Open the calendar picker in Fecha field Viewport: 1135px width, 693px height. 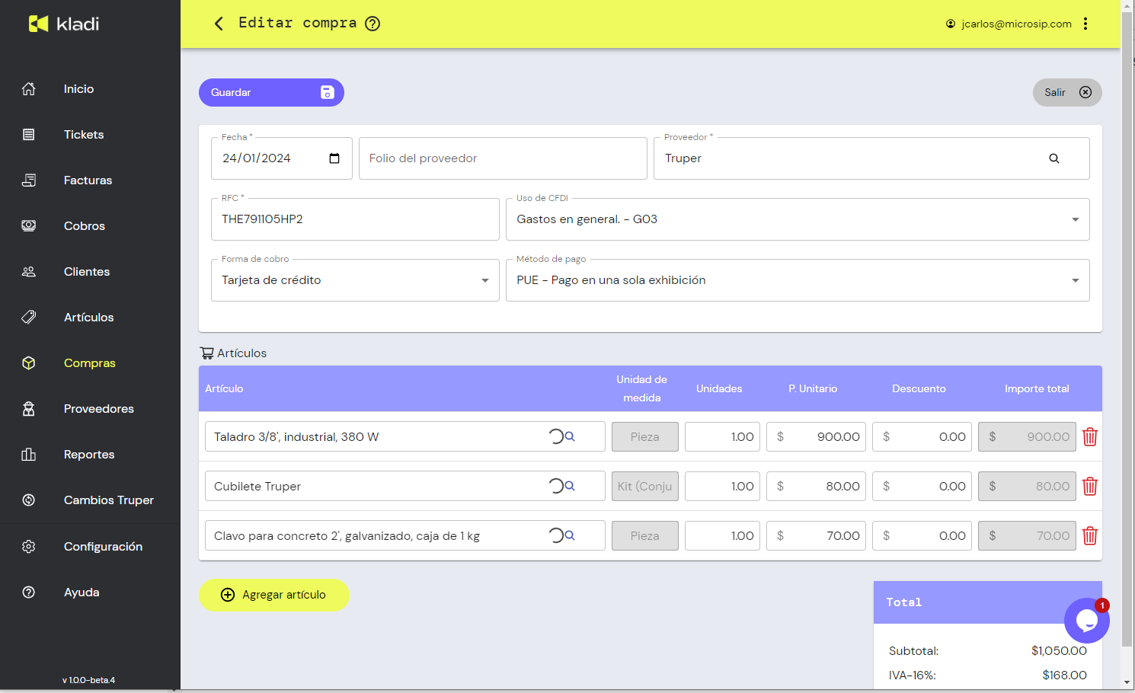click(334, 158)
